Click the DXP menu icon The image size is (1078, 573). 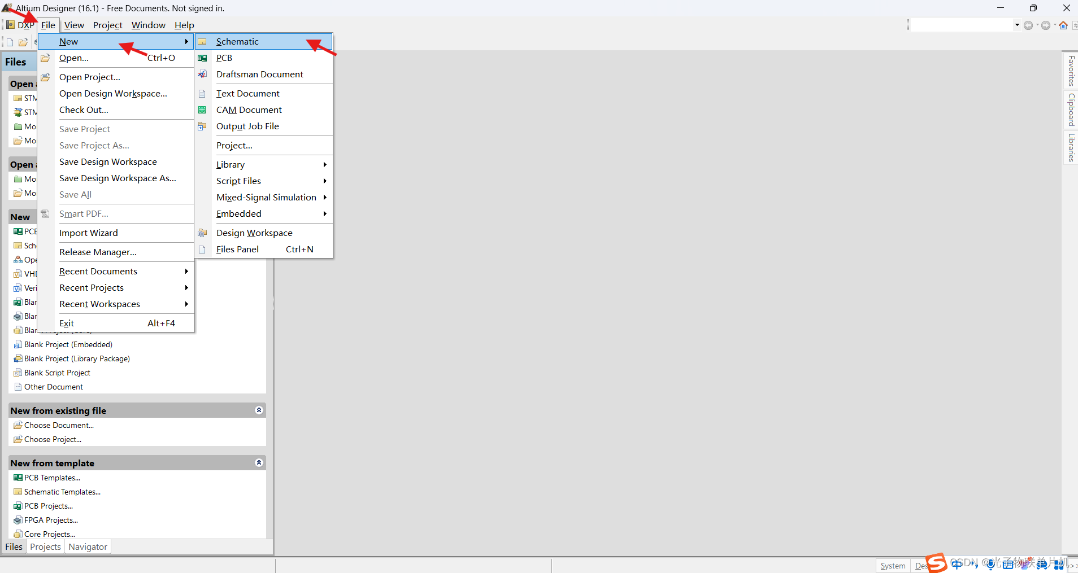tap(10, 25)
